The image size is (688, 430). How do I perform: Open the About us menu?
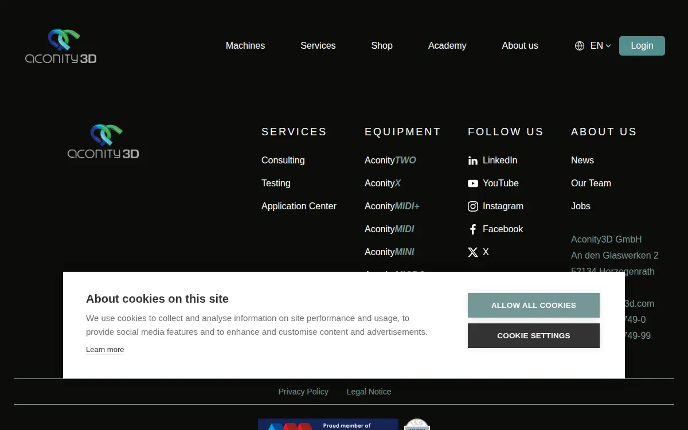point(520,46)
